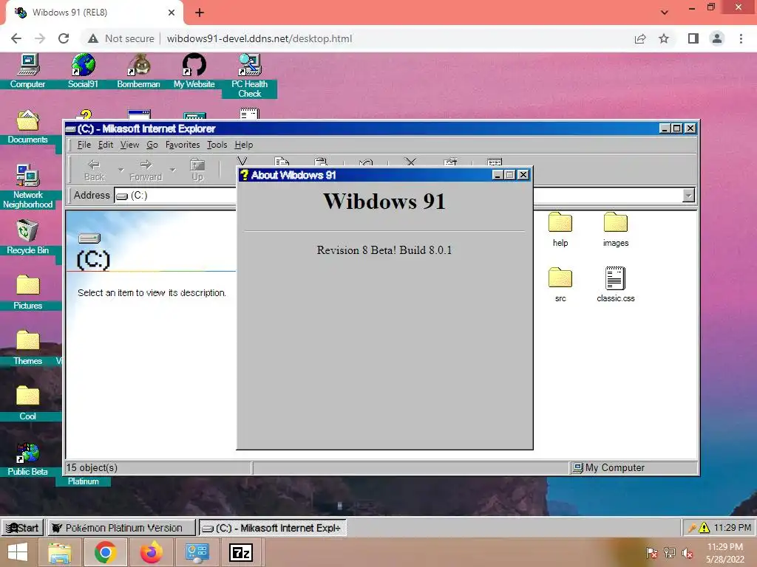Screen dimensions: 757x567
Task: Open the Recycle Bin
Action: (x=27, y=237)
